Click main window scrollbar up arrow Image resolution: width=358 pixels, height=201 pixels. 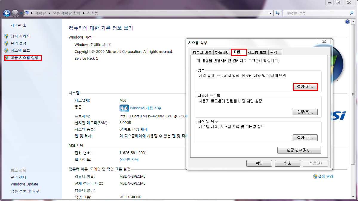click(354, 22)
